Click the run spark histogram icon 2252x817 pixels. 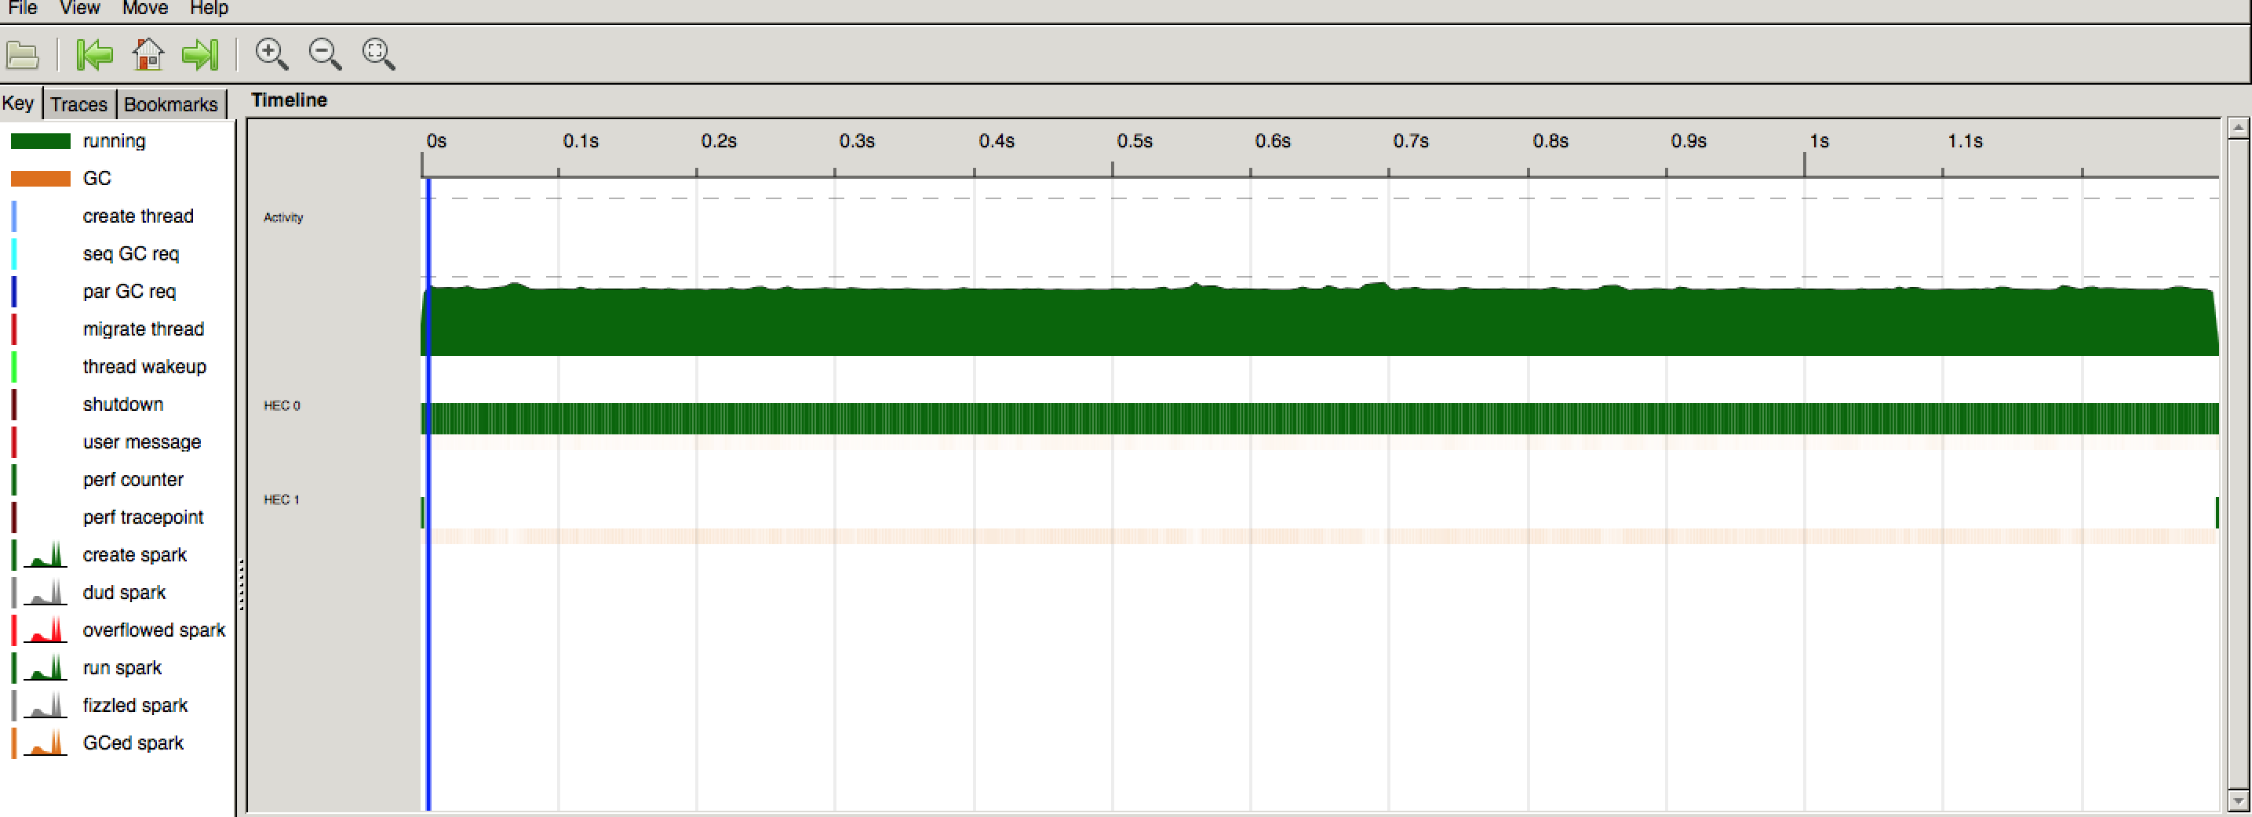tap(46, 667)
